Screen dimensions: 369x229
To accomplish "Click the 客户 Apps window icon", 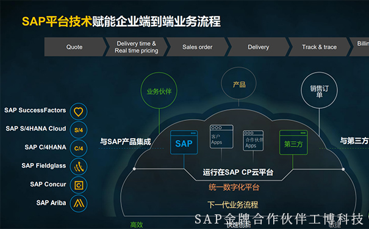I will pyautogui.click(x=221, y=137).
